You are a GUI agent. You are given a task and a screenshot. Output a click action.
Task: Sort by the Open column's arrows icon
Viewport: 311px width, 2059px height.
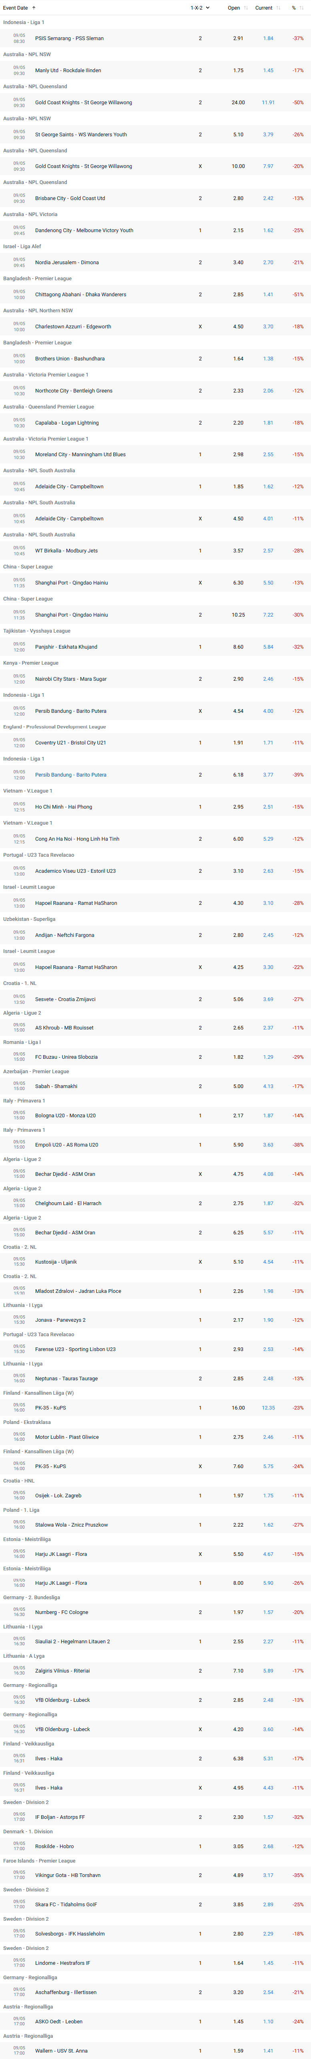(247, 8)
